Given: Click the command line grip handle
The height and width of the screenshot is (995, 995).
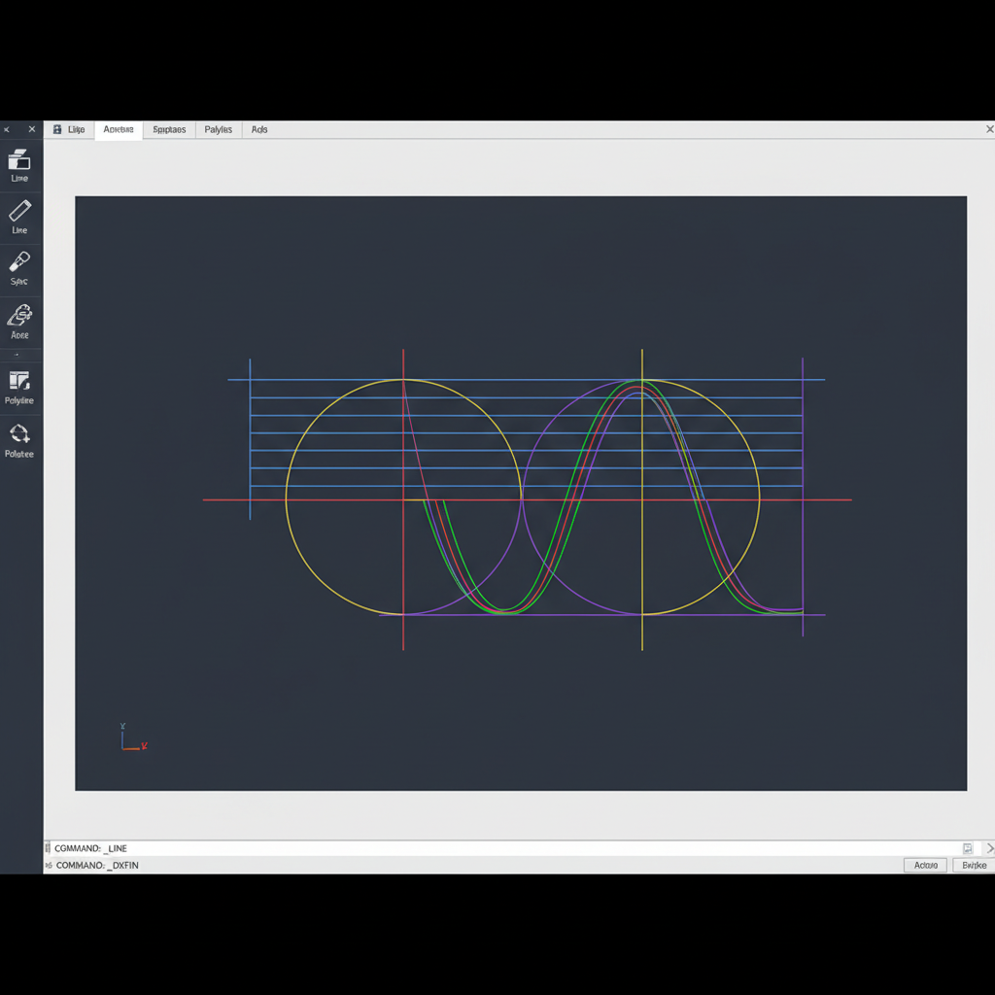Looking at the screenshot, I should (x=48, y=848).
